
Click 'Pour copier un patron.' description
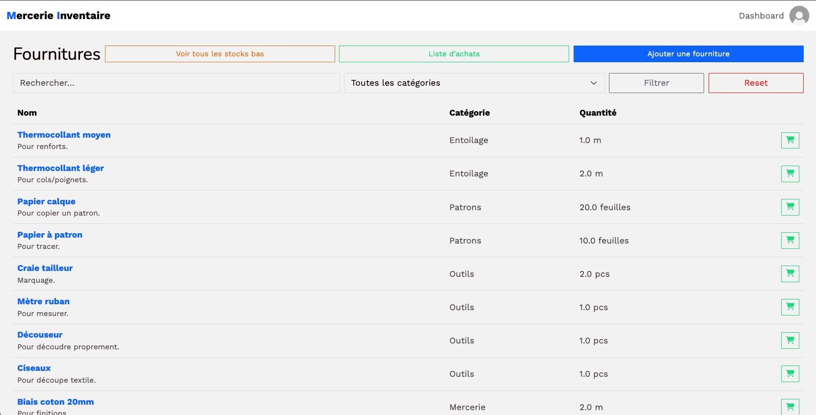(x=58, y=213)
